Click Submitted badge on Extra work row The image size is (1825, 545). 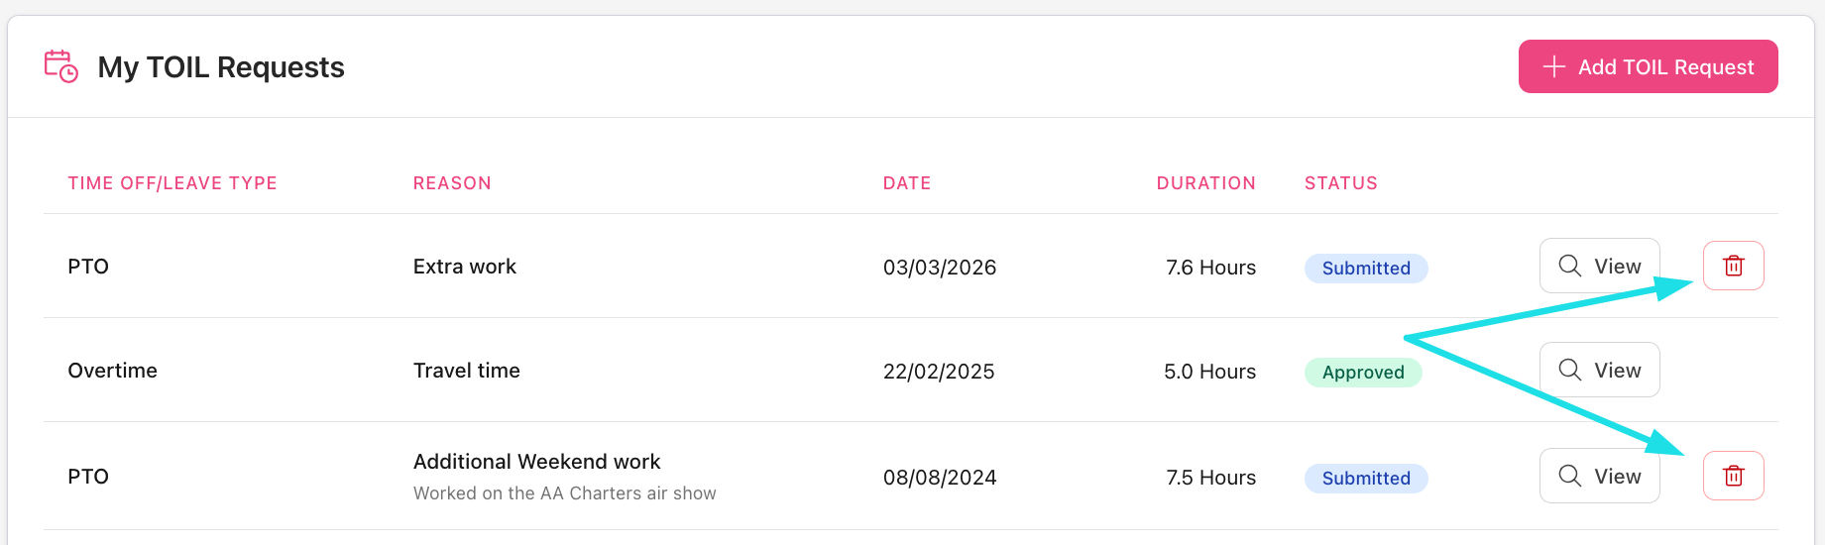tap(1366, 269)
